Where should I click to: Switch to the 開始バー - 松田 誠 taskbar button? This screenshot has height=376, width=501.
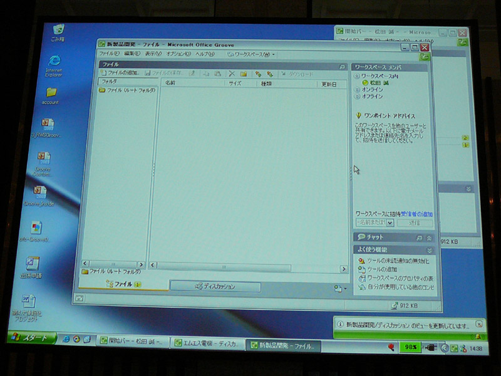[x=133, y=342]
